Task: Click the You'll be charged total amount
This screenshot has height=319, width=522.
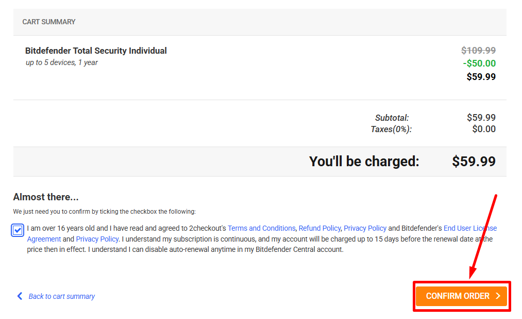Action: (x=473, y=161)
